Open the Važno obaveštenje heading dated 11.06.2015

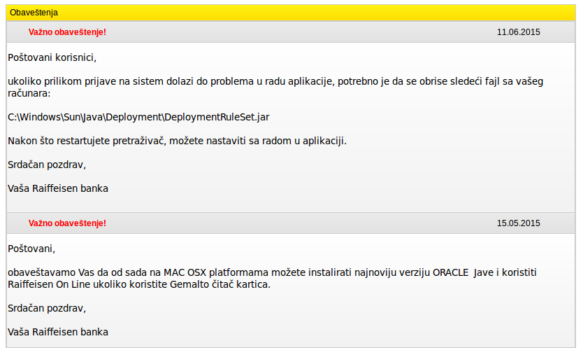click(67, 32)
